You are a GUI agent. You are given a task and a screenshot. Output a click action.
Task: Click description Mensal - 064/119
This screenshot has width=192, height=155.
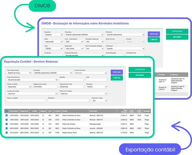tap(96, 120)
